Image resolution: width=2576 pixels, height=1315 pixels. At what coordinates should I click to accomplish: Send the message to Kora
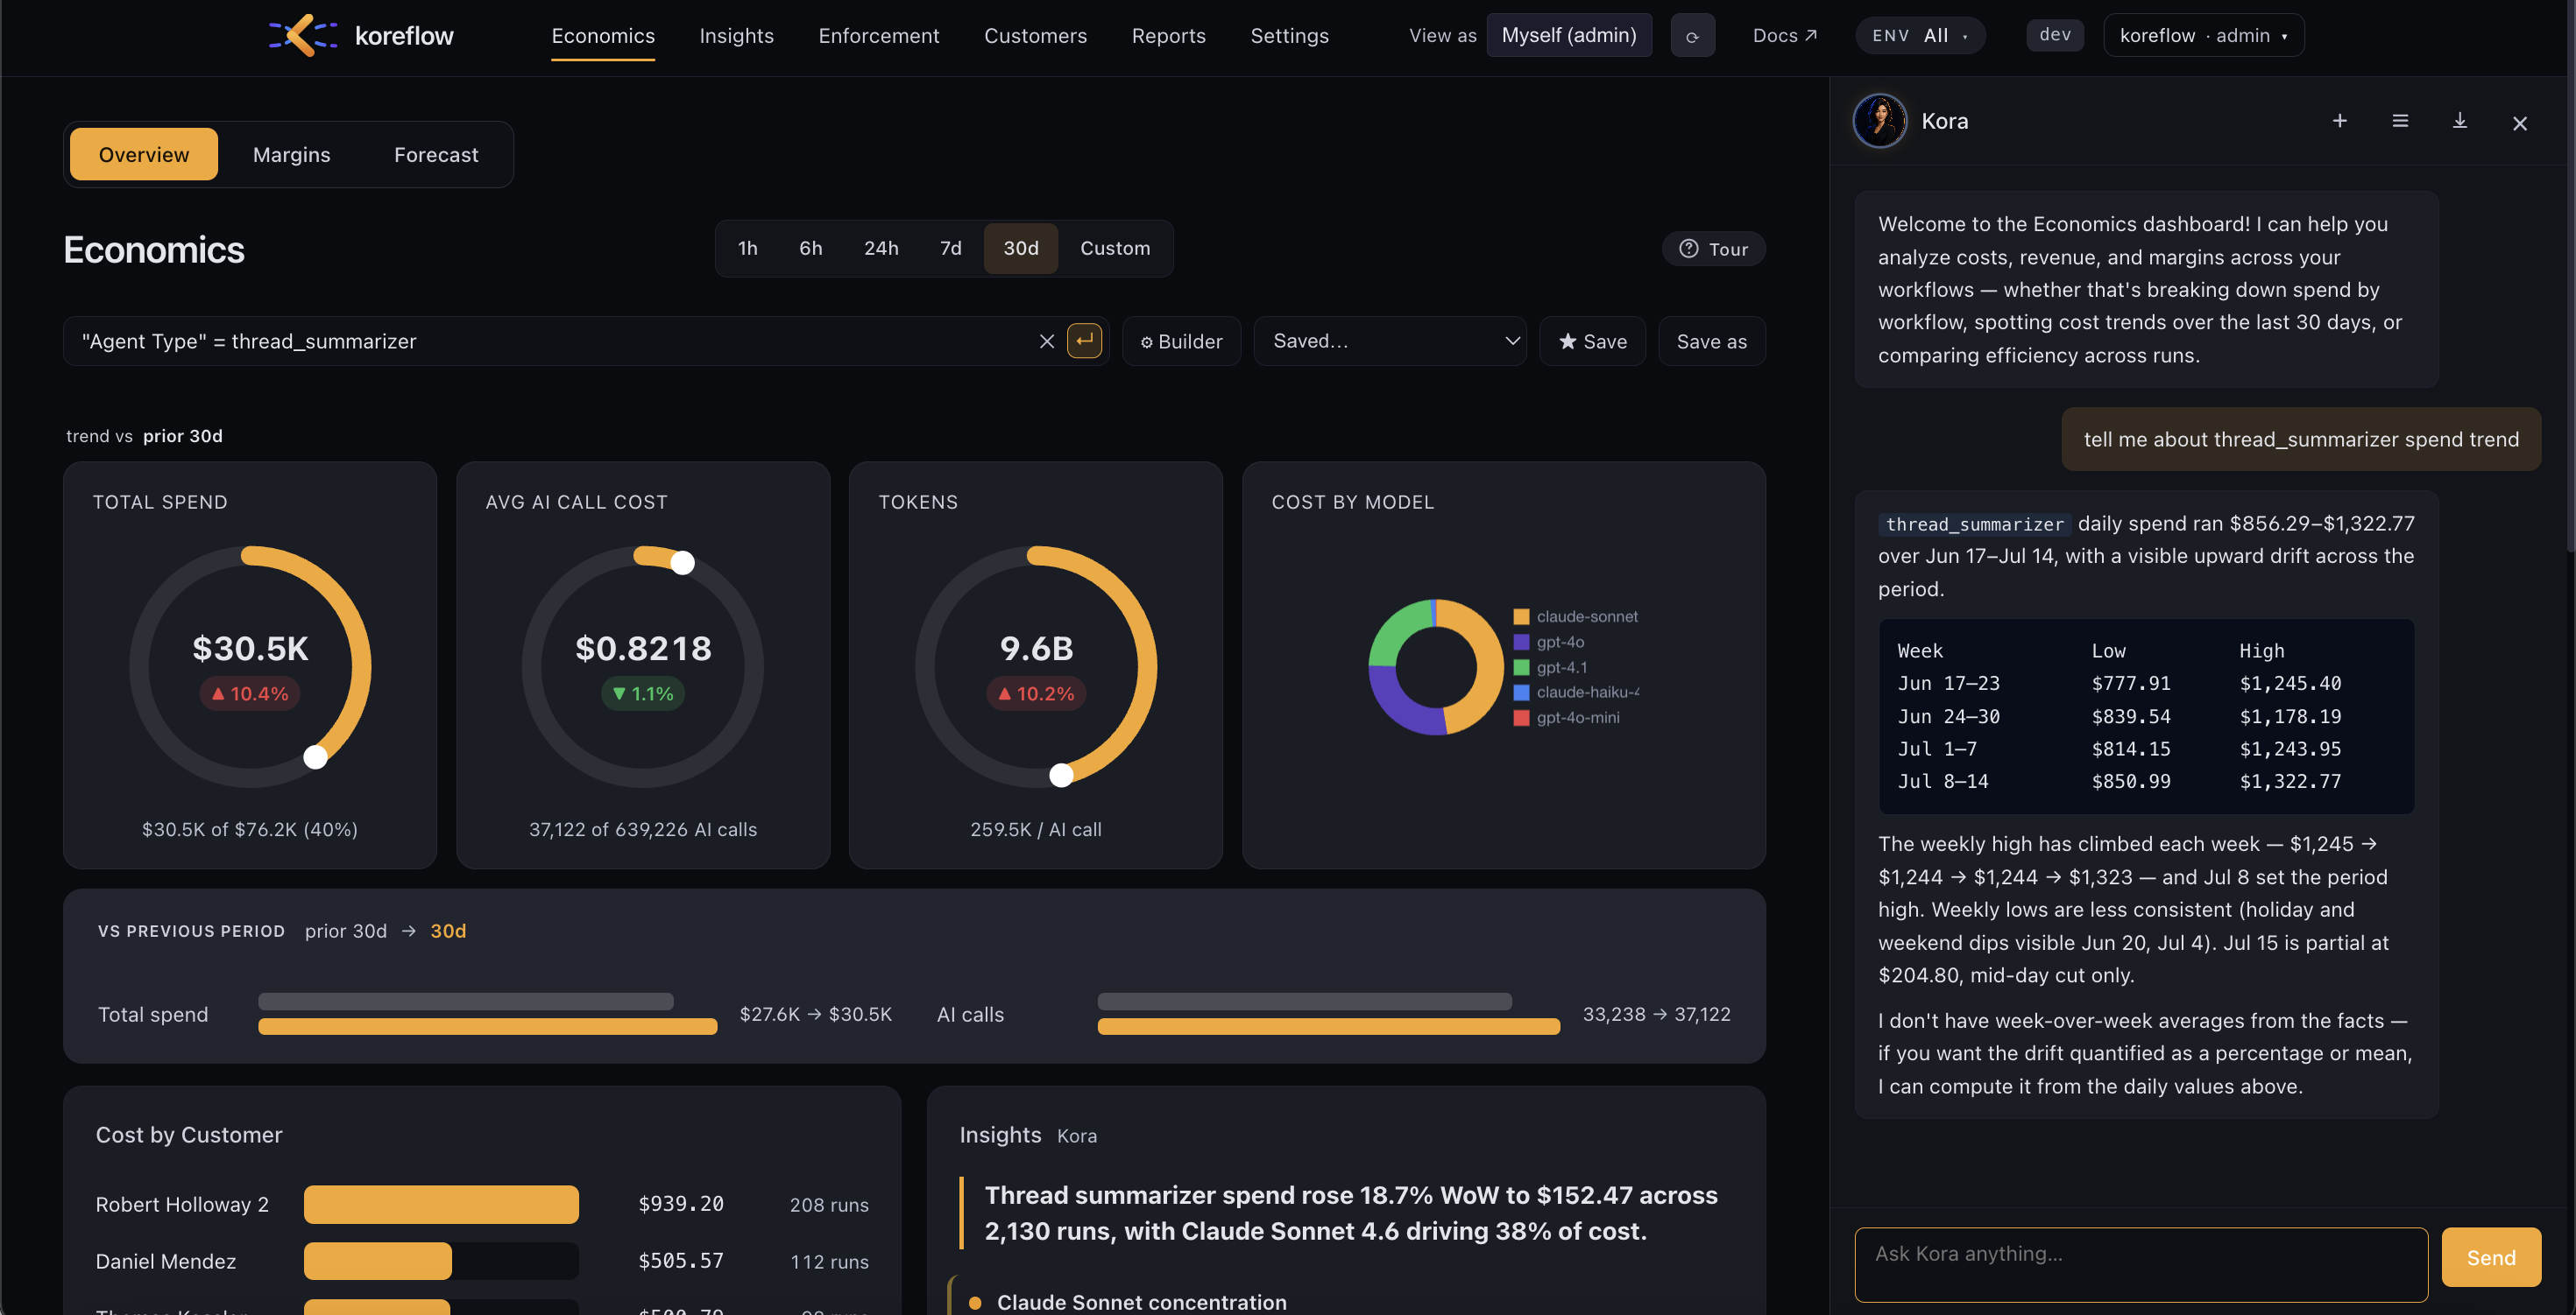click(2490, 1257)
